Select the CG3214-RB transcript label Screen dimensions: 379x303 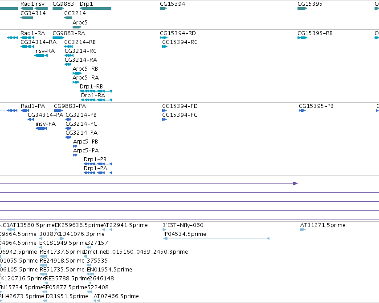tap(80, 42)
